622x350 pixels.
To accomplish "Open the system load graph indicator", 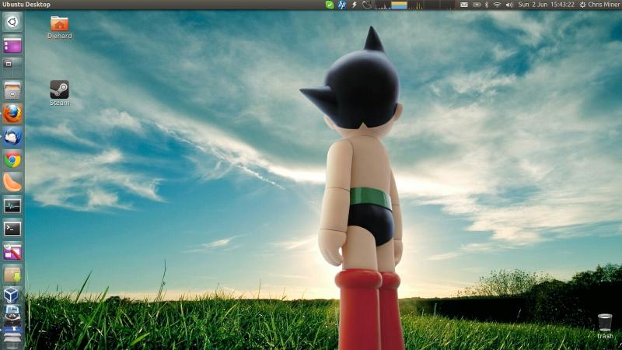I will (415, 5).
